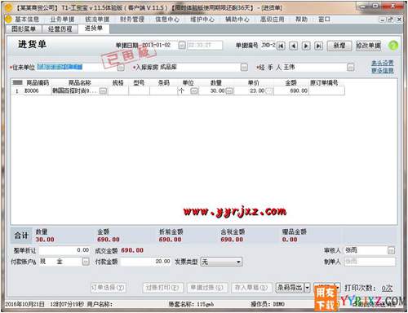Open unit price lookup in row 1
This screenshot has width=408, height=313.
tap(269, 90)
